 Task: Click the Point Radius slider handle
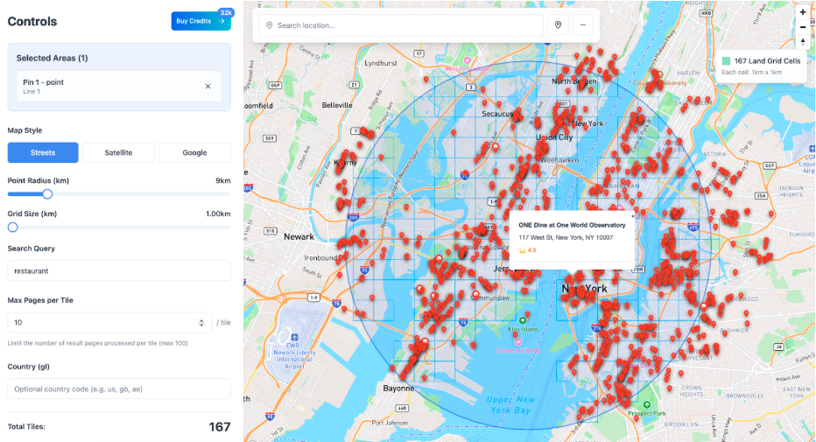tap(47, 194)
